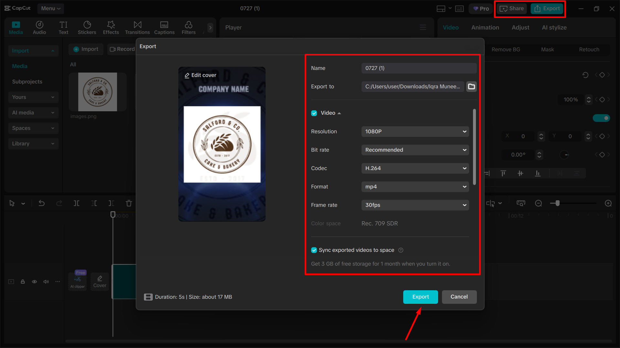The height and width of the screenshot is (348, 620).
Task: Click the Import media button
Action: (x=86, y=49)
